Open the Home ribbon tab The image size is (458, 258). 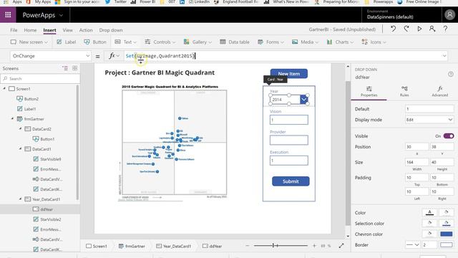click(x=30, y=30)
